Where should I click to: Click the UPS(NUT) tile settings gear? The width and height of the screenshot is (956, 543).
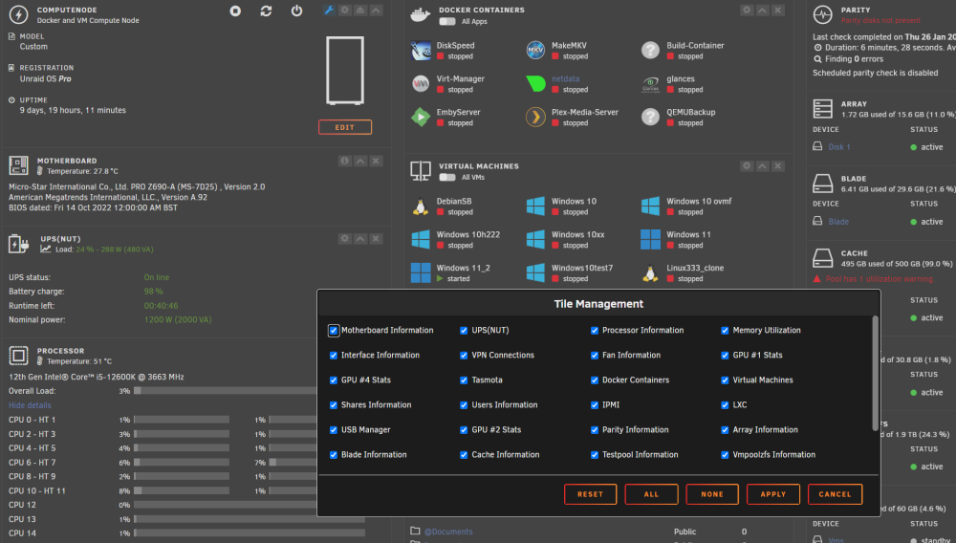tap(345, 238)
